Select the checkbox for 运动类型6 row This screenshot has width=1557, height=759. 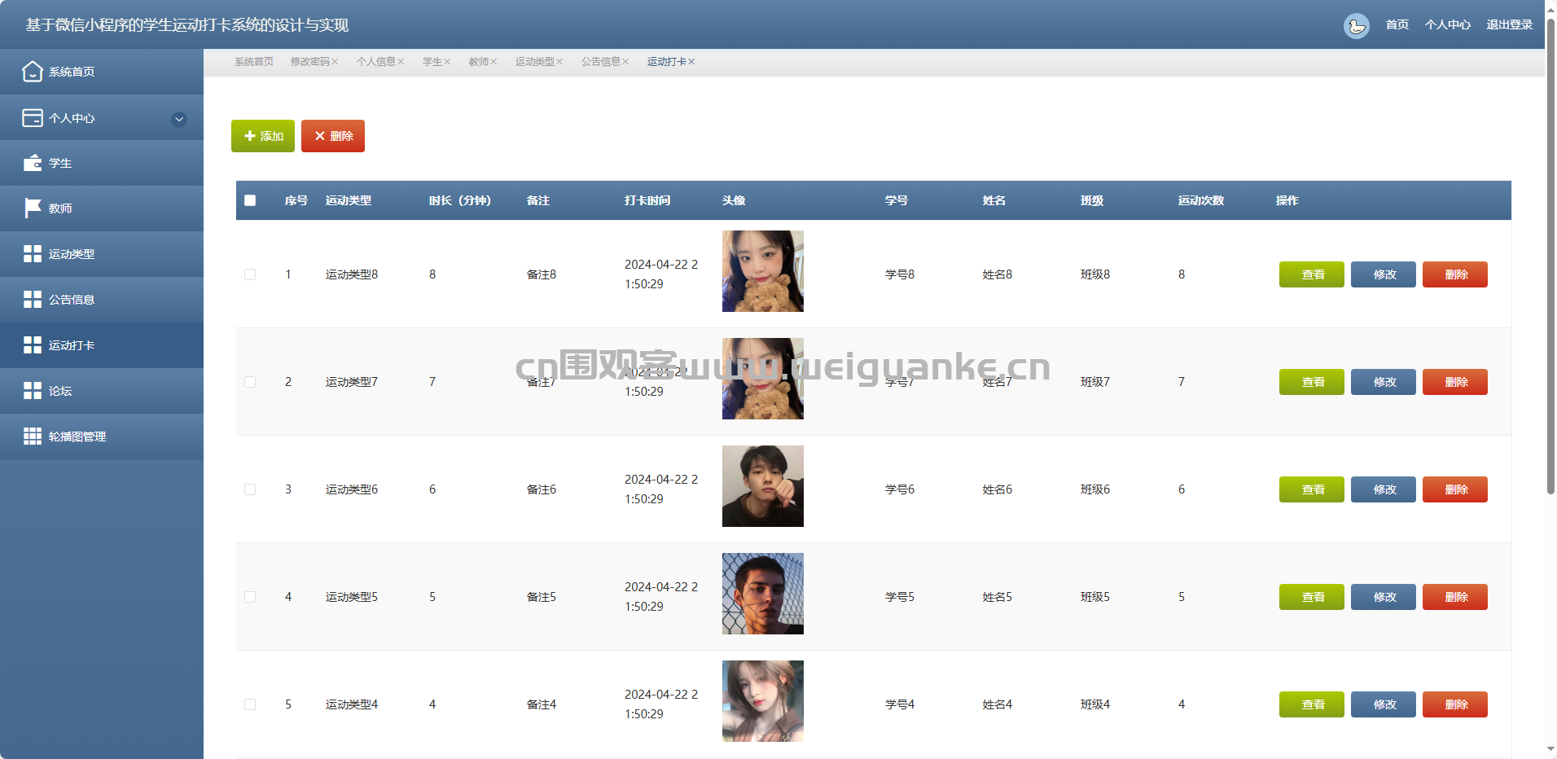pyautogui.click(x=250, y=489)
